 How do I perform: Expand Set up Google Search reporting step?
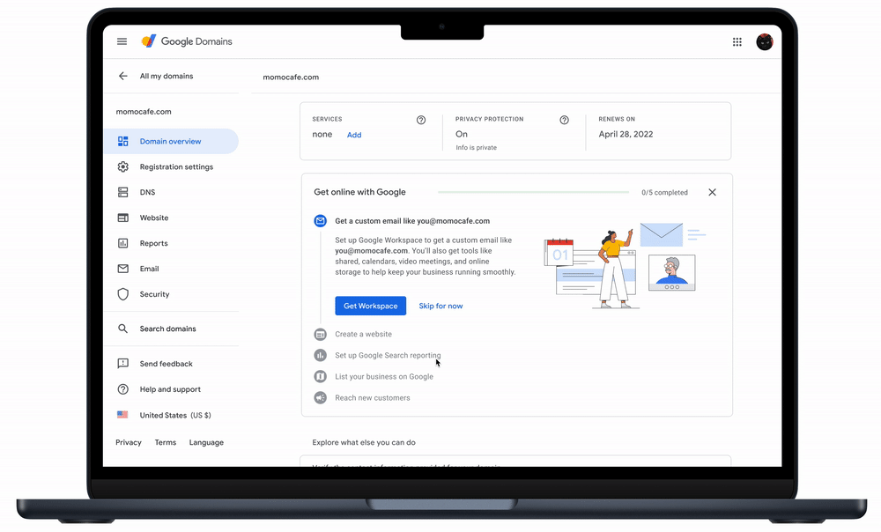click(x=388, y=355)
